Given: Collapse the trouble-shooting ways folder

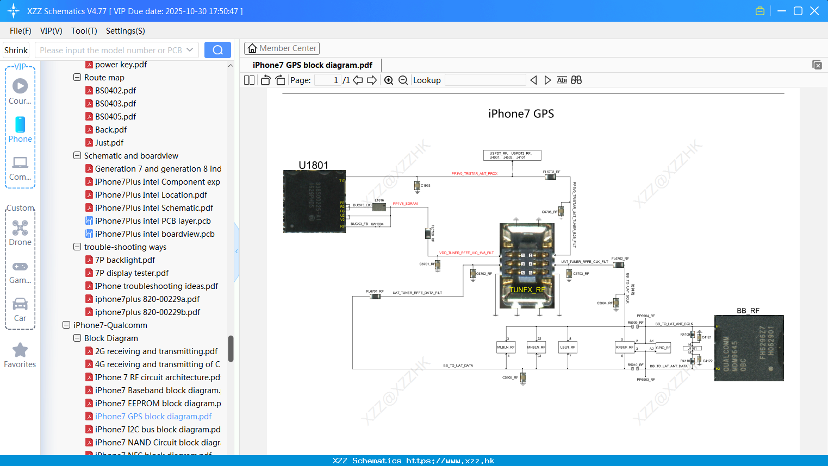Looking at the screenshot, I should click(x=77, y=247).
